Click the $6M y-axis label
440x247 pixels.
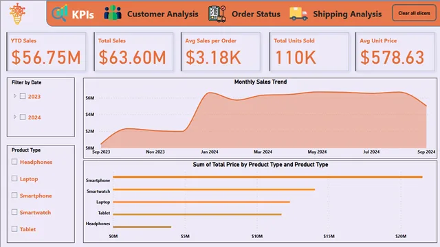coord(90,97)
